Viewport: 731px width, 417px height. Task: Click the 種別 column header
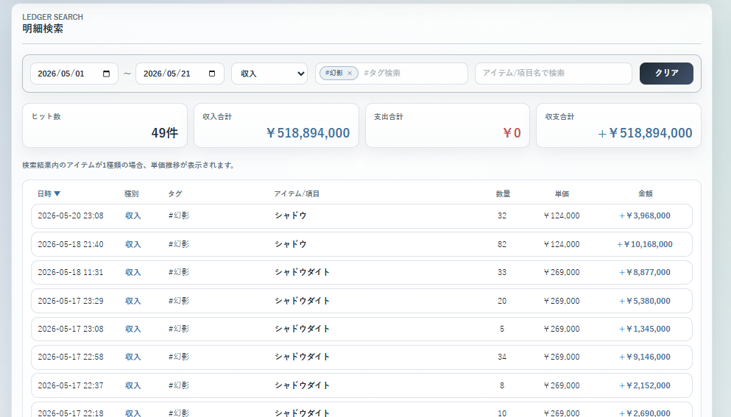(x=132, y=194)
